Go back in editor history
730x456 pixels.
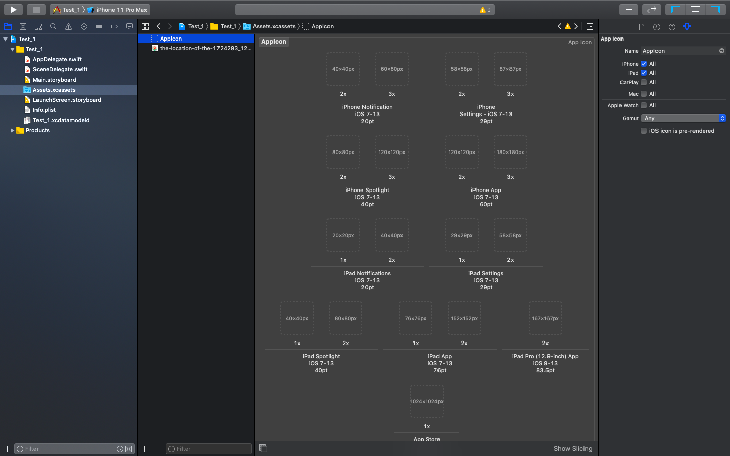point(159,26)
